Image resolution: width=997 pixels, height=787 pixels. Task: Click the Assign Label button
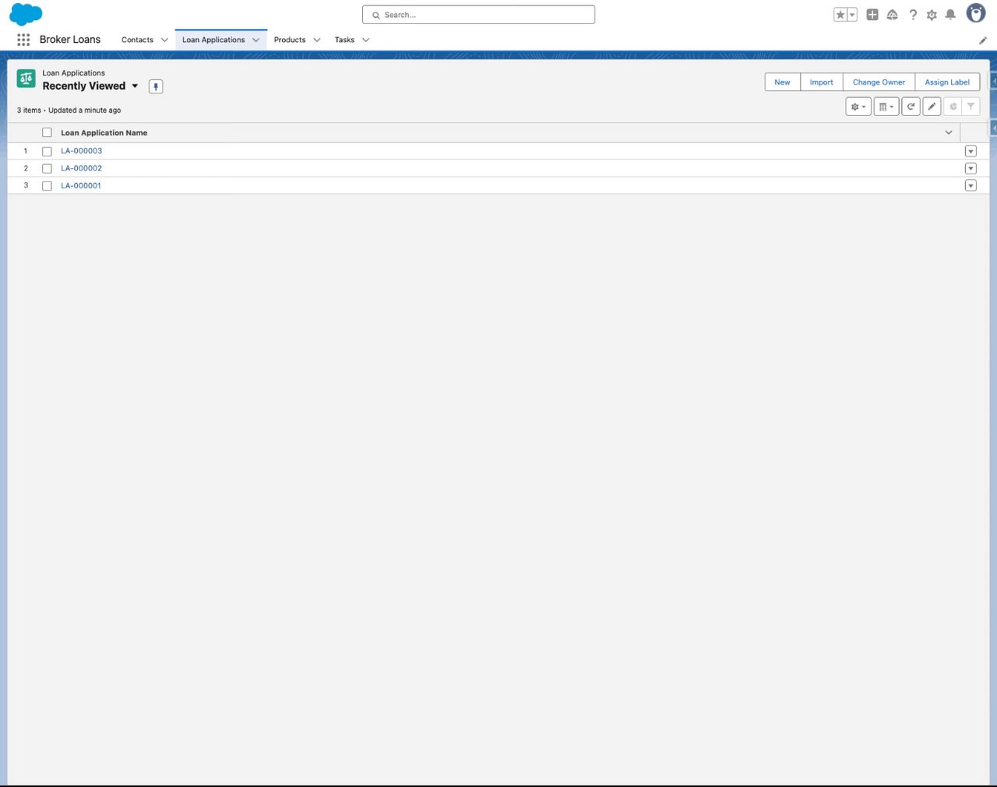pos(947,83)
